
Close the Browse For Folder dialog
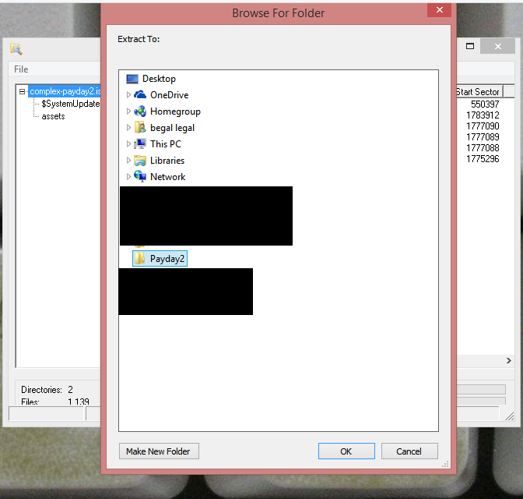(x=440, y=10)
